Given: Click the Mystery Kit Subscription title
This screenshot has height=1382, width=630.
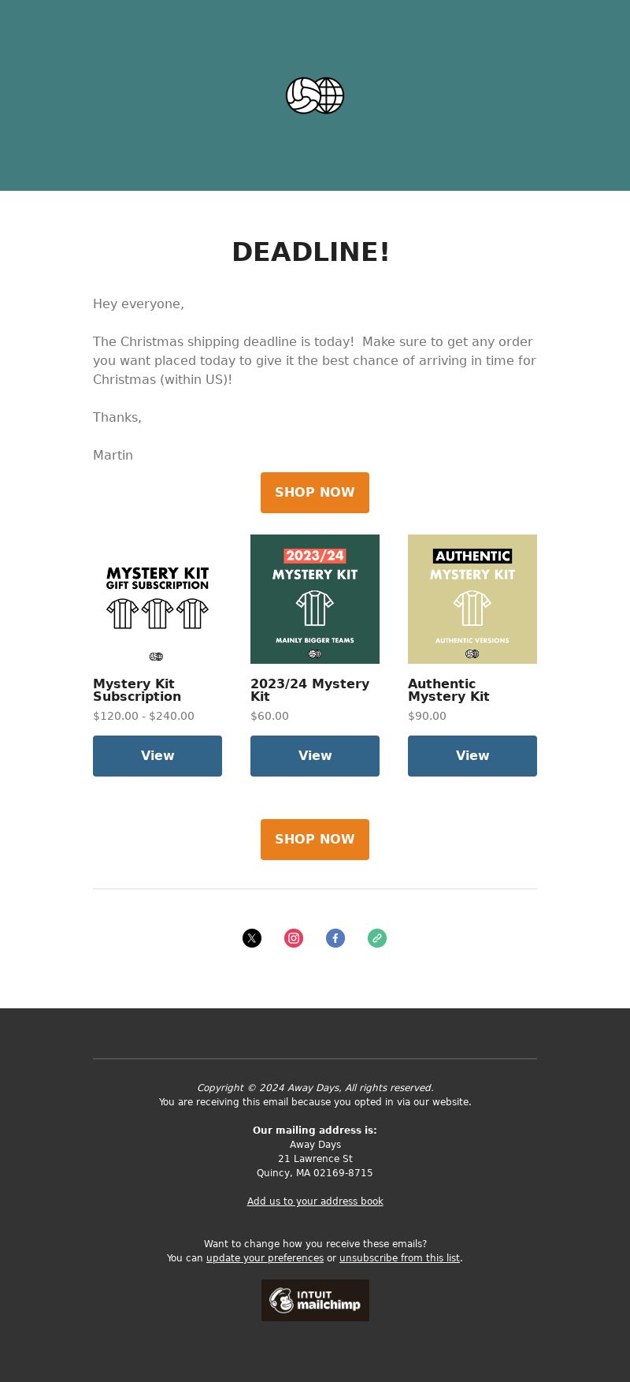Looking at the screenshot, I should click(x=137, y=690).
